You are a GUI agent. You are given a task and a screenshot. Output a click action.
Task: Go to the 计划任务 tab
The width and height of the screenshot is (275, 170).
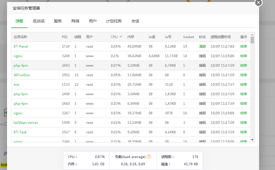click(x=114, y=21)
